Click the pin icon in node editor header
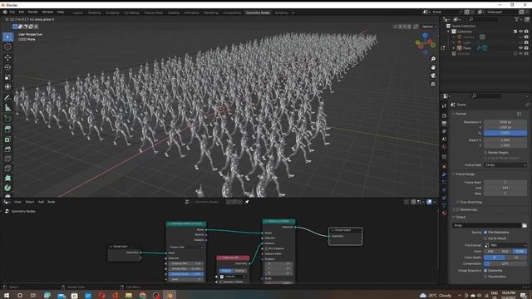This screenshot has width=532, height=299. [x=247, y=202]
